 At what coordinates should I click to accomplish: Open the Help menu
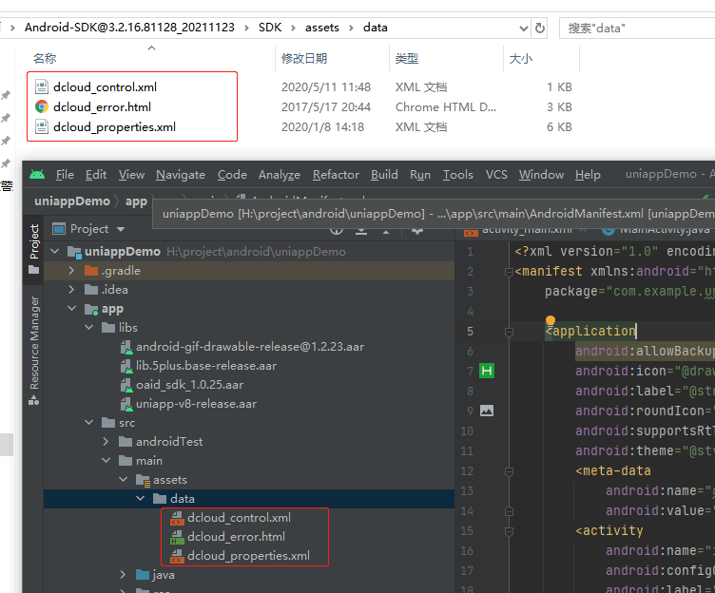[x=588, y=175]
